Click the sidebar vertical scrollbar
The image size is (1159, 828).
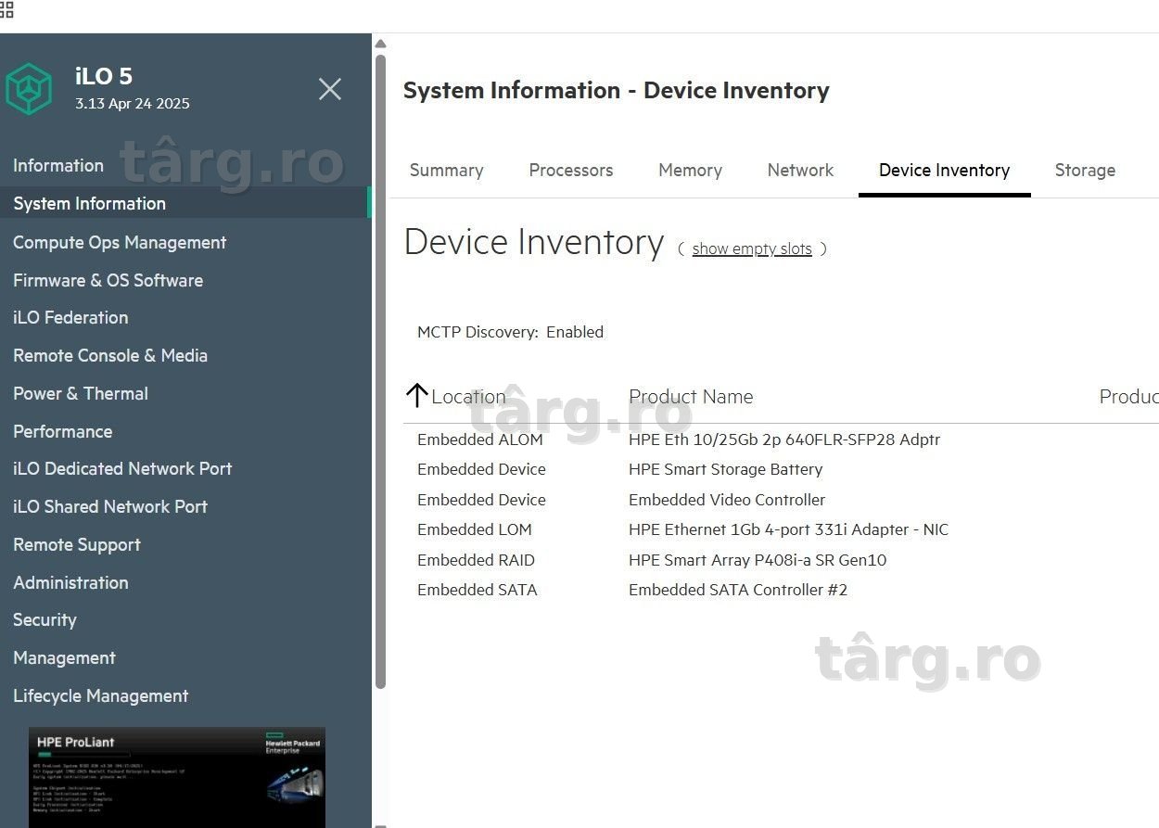pyautogui.click(x=380, y=371)
